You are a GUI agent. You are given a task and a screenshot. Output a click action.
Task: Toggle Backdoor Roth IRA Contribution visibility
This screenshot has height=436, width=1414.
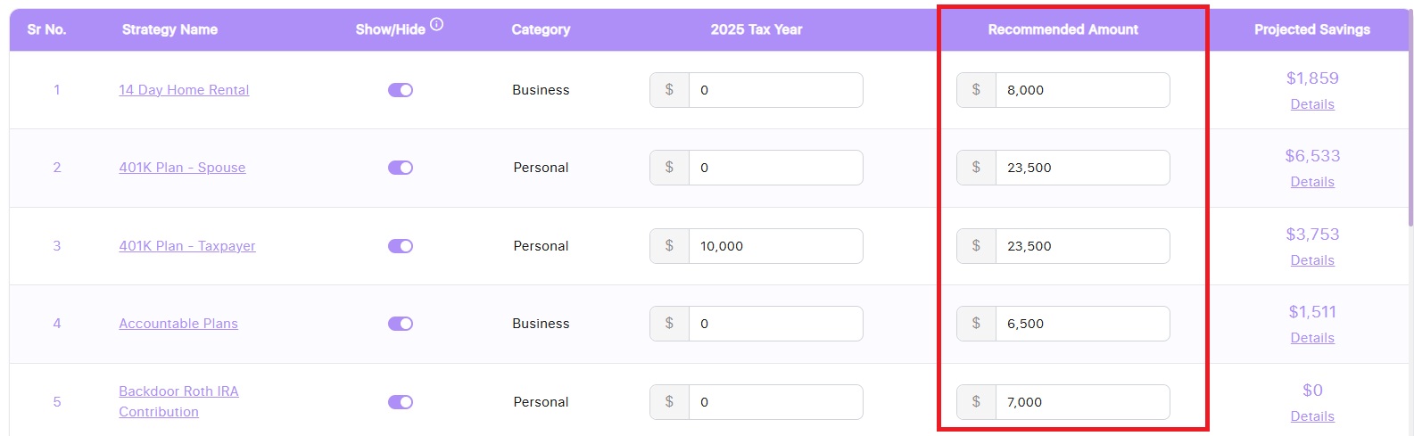(401, 402)
